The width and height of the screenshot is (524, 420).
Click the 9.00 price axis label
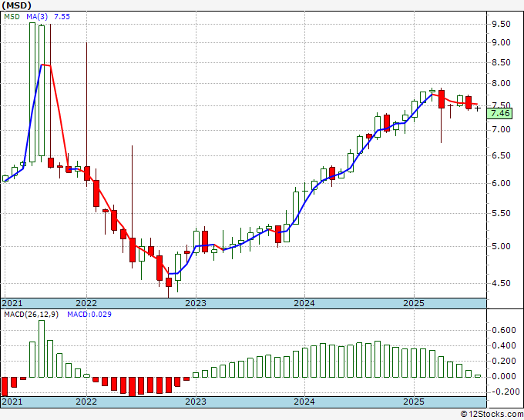(501, 42)
